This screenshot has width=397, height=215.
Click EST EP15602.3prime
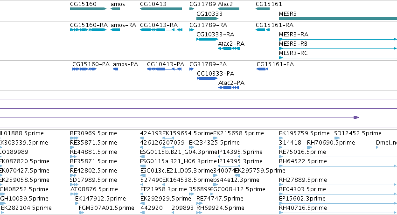302,199
